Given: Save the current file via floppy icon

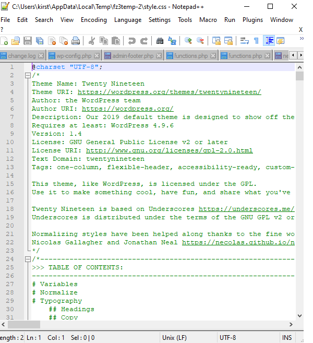Looking at the screenshot, I should [28, 41].
